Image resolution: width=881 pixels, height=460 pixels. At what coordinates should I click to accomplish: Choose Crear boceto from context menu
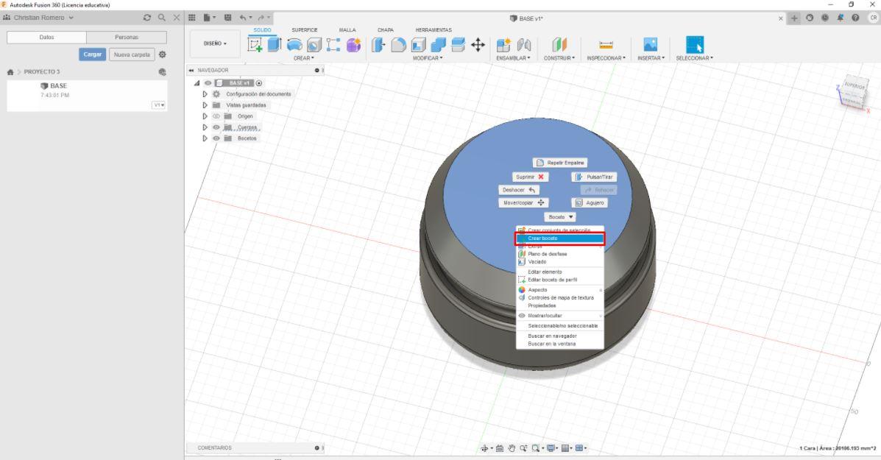click(559, 238)
